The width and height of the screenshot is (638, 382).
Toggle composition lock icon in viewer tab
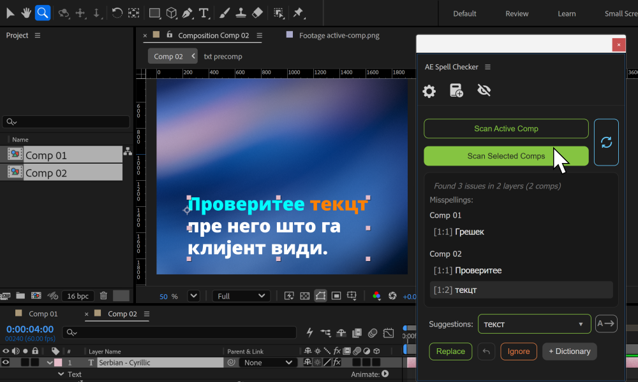[169, 35]
